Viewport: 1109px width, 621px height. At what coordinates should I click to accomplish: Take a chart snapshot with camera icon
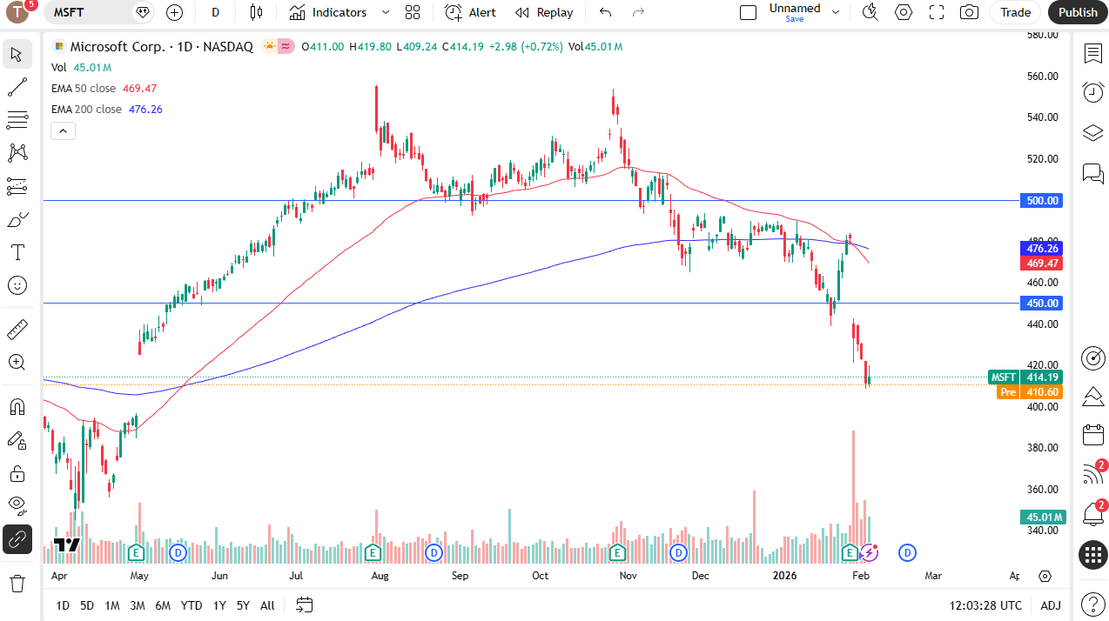[968, 12]
